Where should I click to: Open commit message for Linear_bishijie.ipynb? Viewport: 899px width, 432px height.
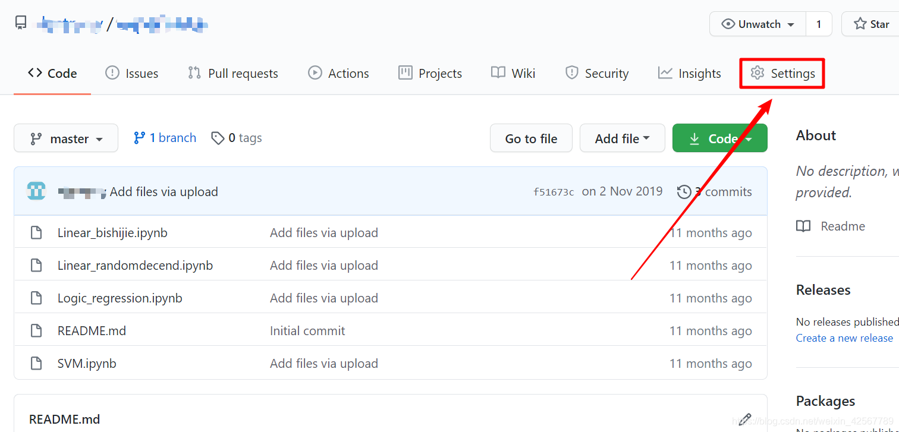324,233
